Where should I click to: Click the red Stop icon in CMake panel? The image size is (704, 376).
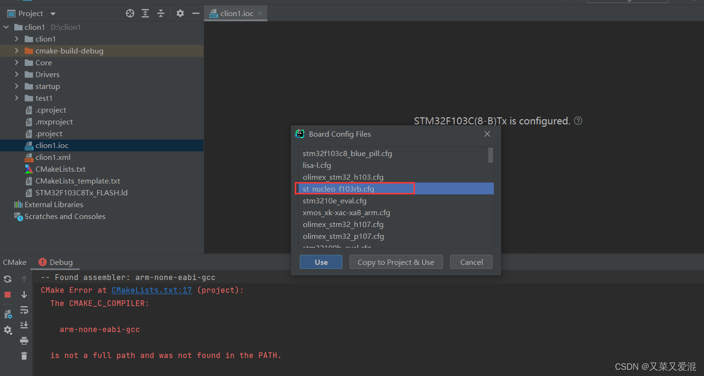pyautogui.click(x=8, y=295)
